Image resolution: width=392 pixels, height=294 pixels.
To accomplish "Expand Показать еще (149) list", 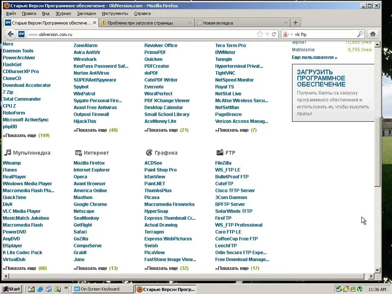I will (26, 136).
